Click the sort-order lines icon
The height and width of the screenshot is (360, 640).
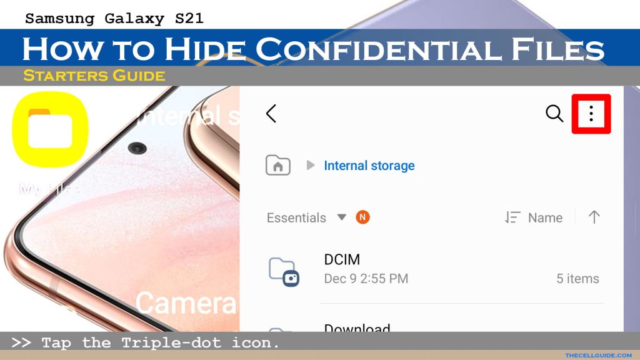coord(512,217)
